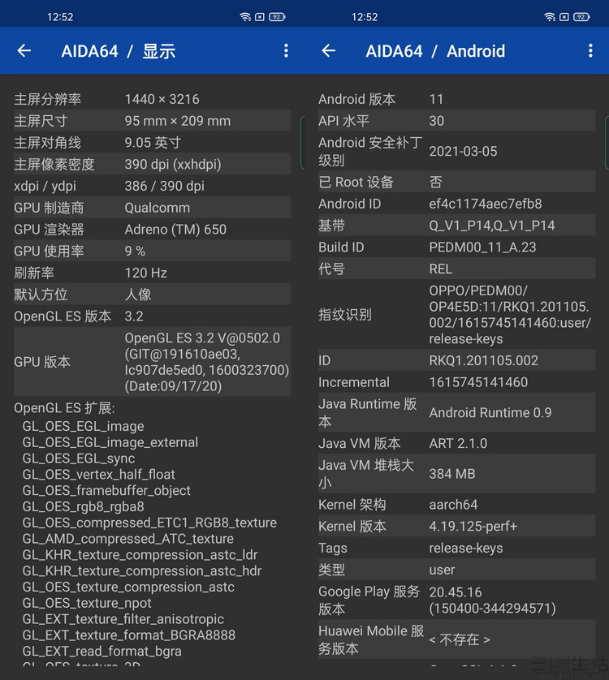The width and height of the screenshot is (609, 680).
Task: Select the 代号 REL row
Action: pyautogui.click(x=457, y=269)
